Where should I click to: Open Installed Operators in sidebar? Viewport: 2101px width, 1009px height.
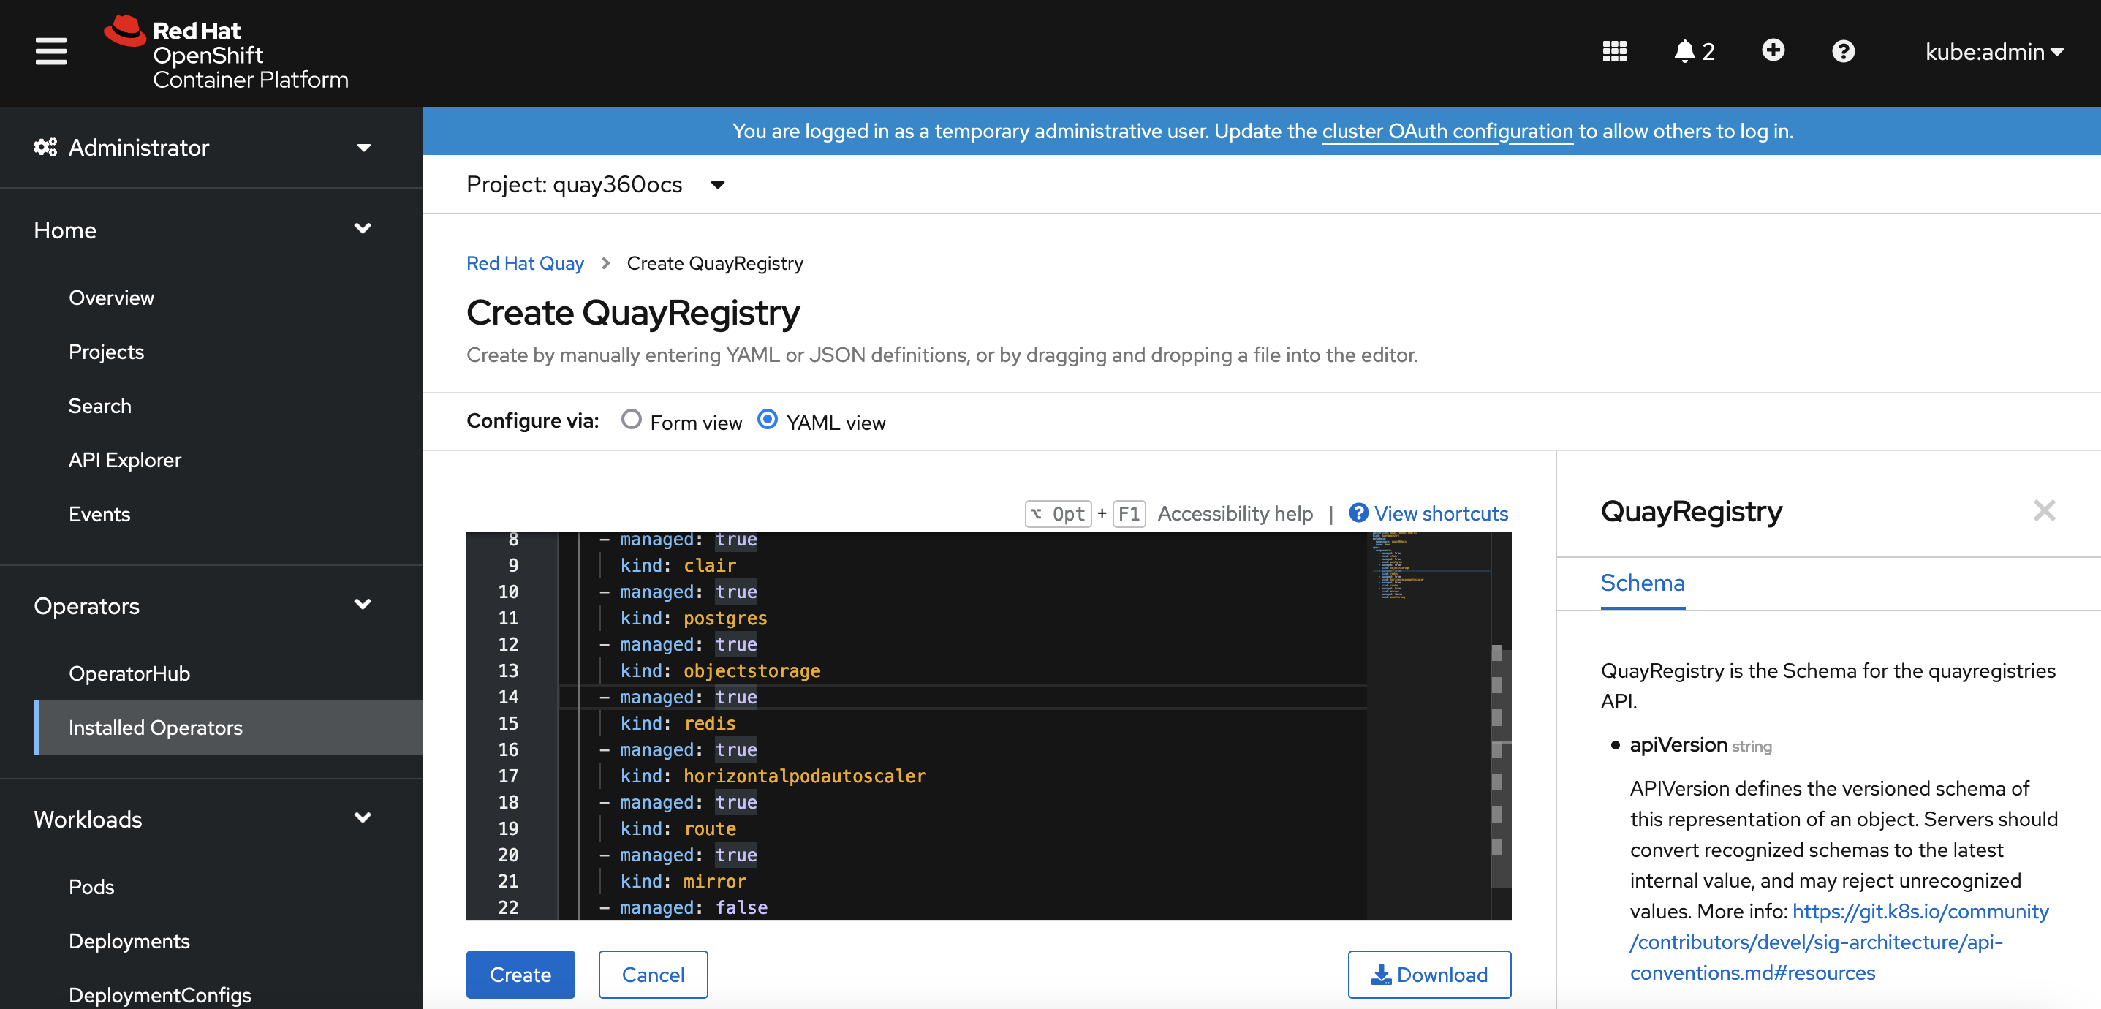pyautogui.click(x=155, y=728)
